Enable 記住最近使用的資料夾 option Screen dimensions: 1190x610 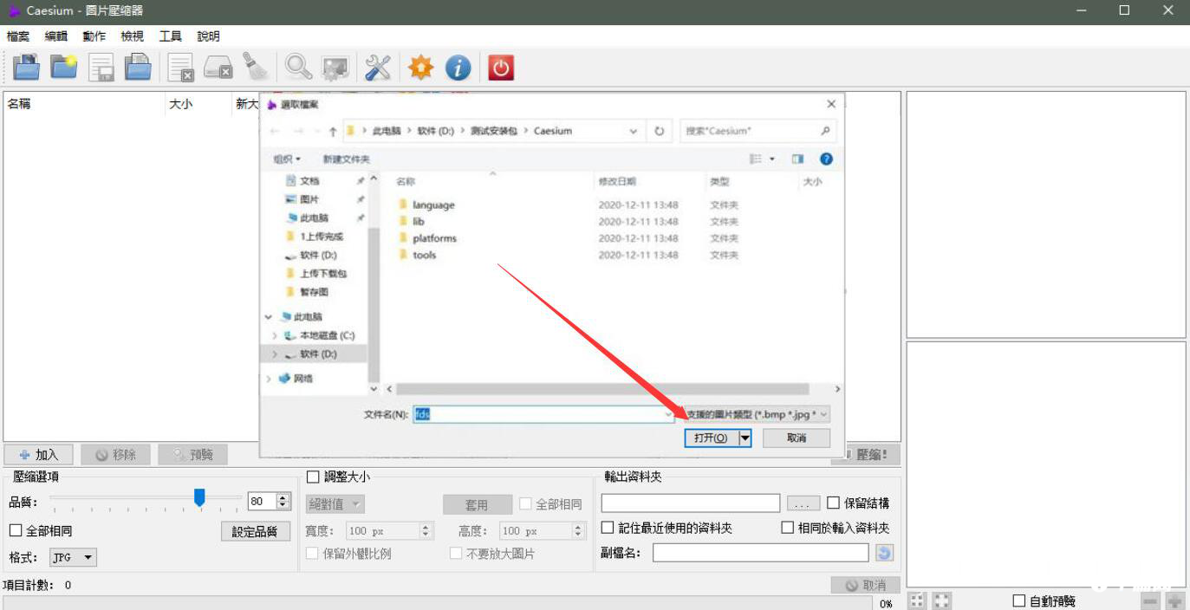click(608, 527)
